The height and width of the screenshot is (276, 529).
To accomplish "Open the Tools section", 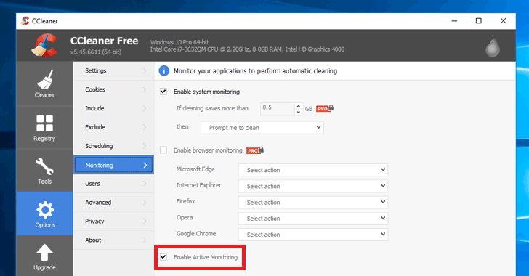I will (44, 171).
